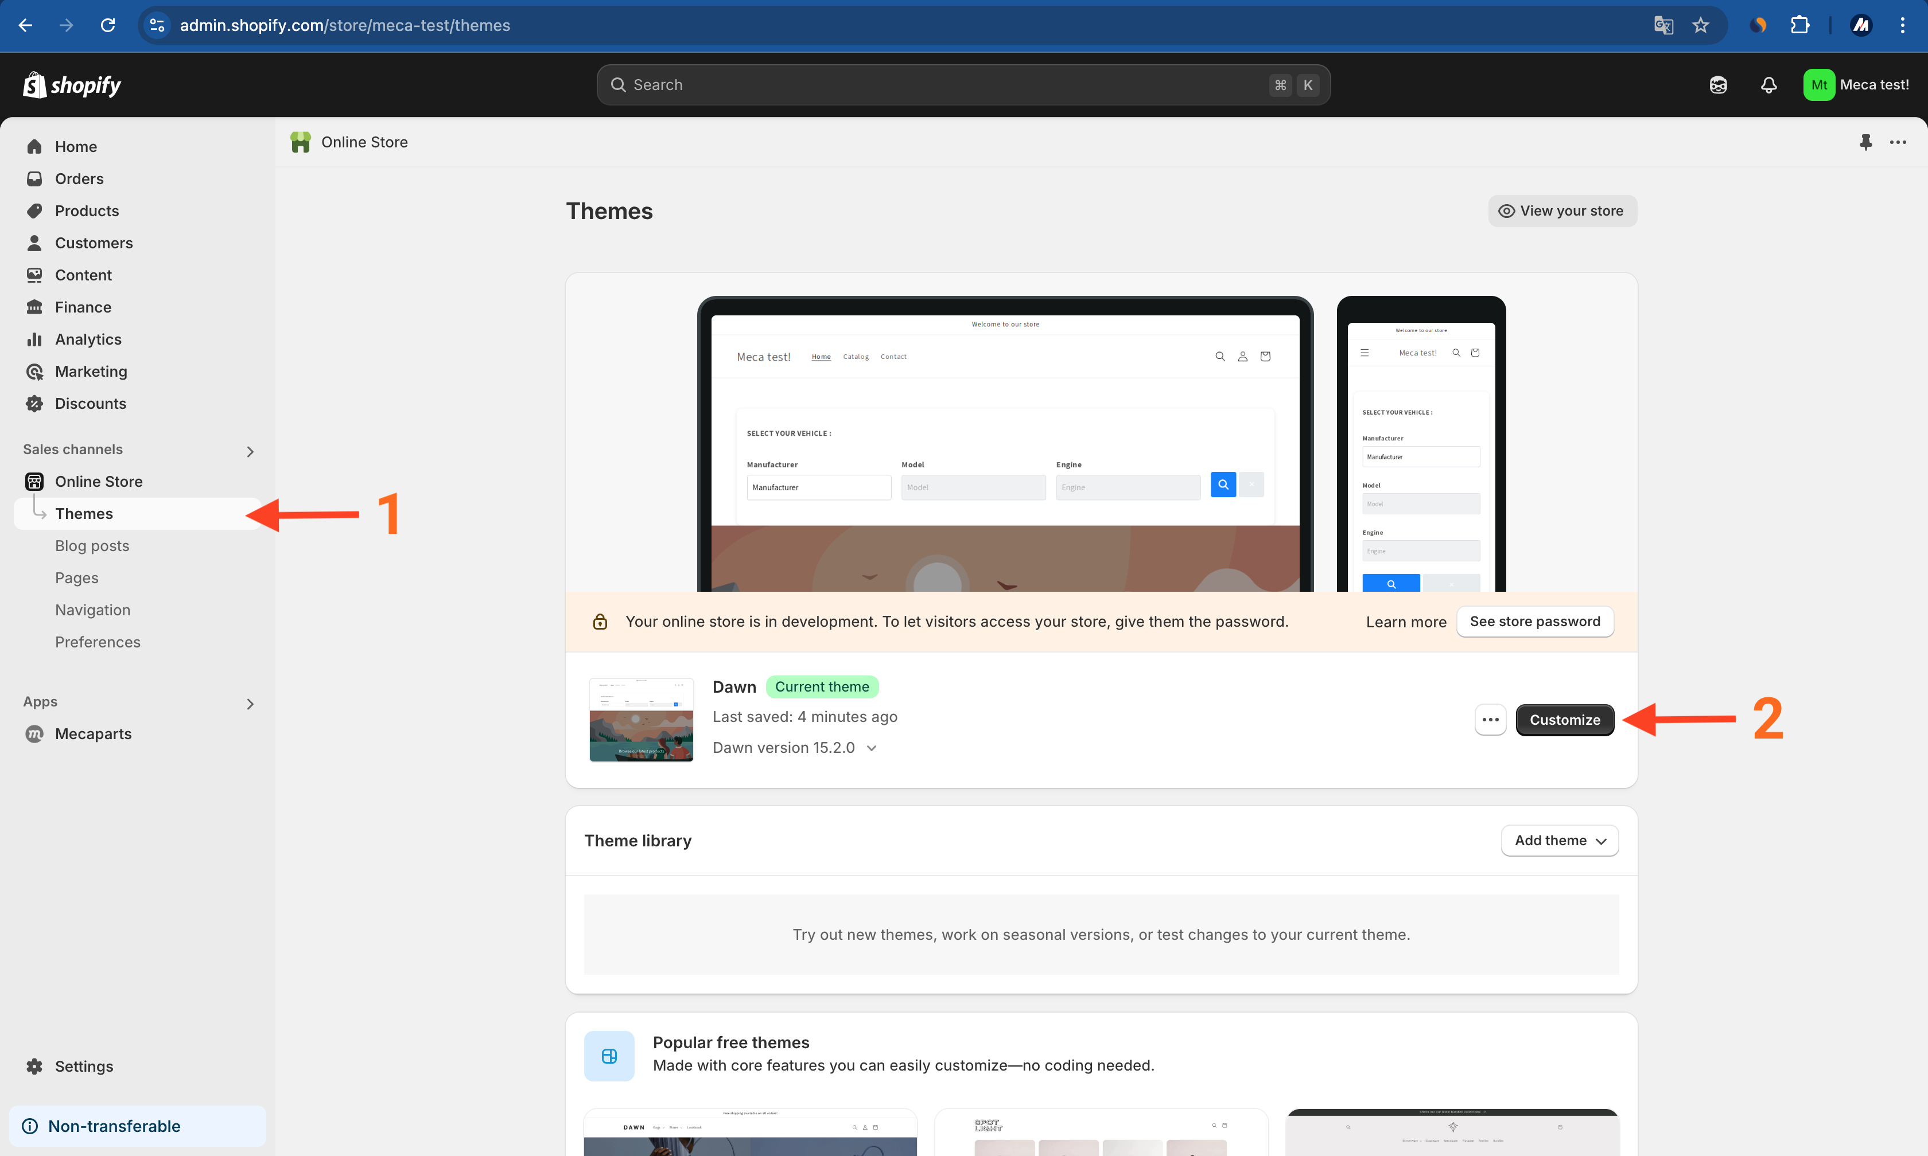Open the Dawn theme more actions button
1928x1156 pixels.
(1490, 720)
